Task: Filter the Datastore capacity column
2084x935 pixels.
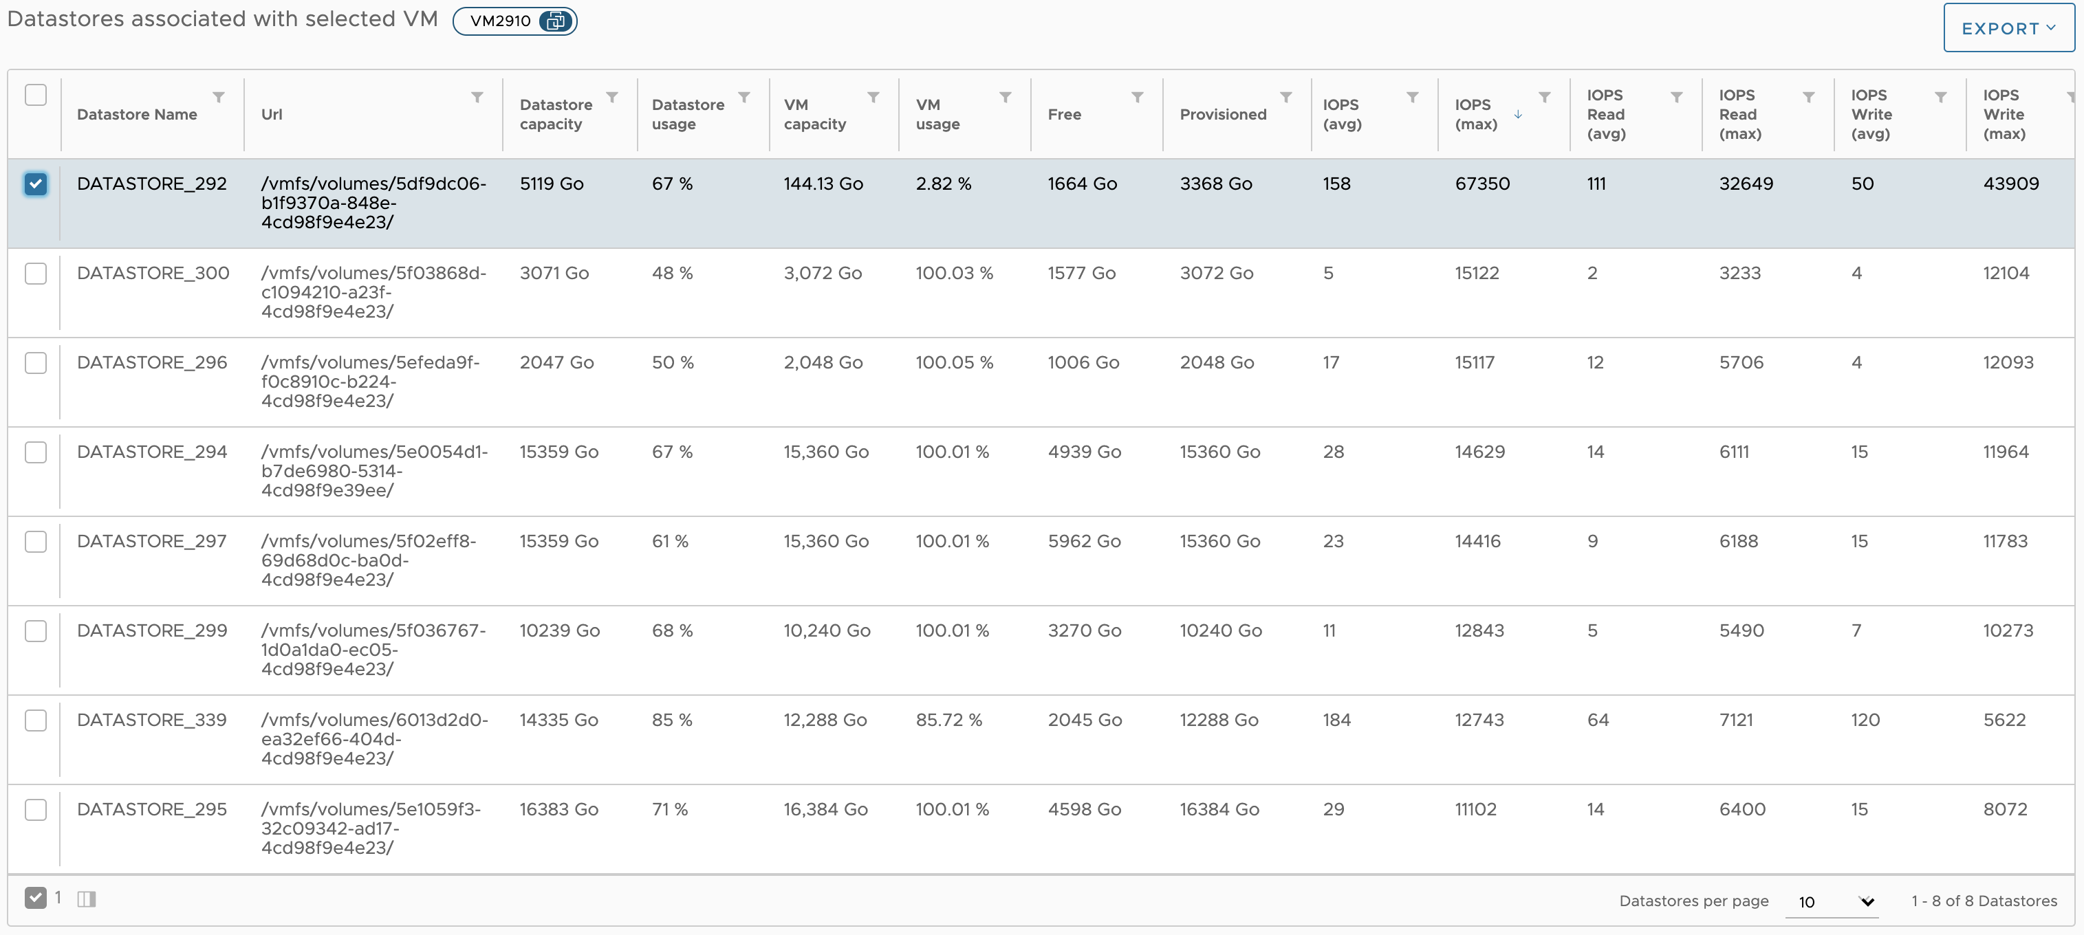Action: (x=612, y=97)
